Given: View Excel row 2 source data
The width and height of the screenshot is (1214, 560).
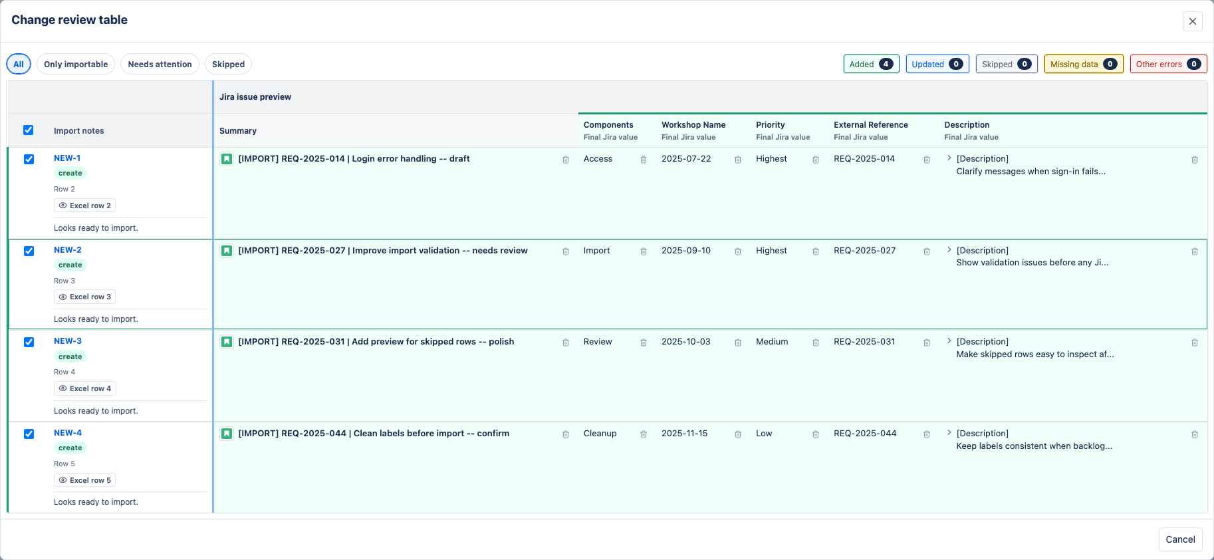Looking at the screenshot, I should pos(85,206).
